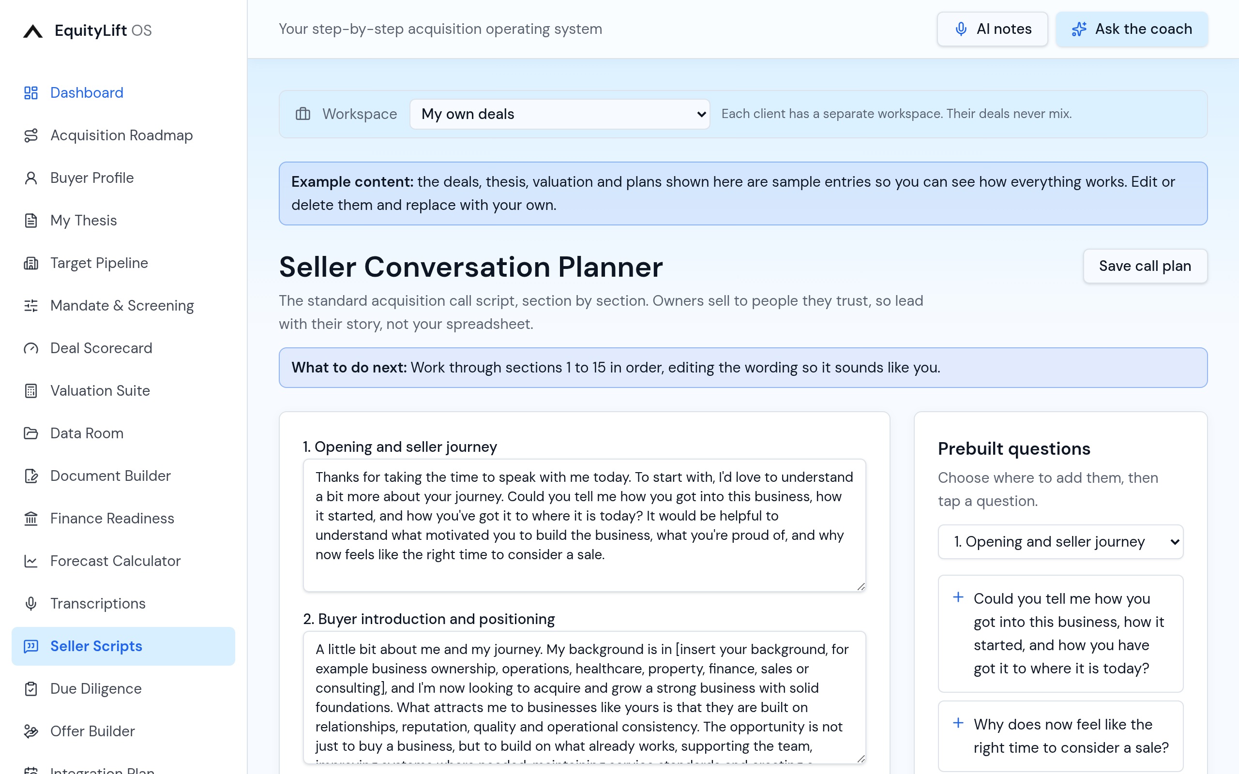Click the Save call plan button
The image size is (1239, 774).
pos(1145,266)
